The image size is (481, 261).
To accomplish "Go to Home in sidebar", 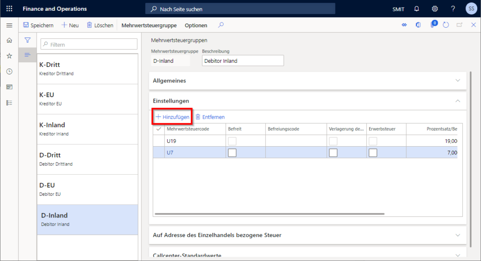I will [9, 40].
